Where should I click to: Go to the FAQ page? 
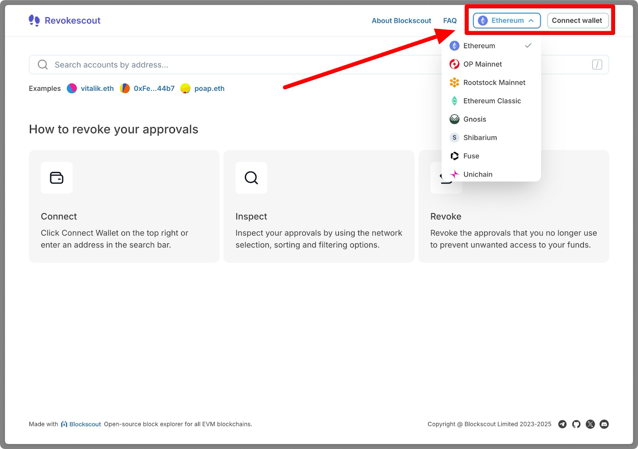(450, 21)
